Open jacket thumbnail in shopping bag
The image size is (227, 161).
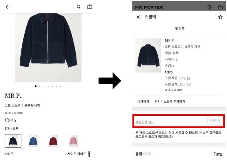(148, 56)
